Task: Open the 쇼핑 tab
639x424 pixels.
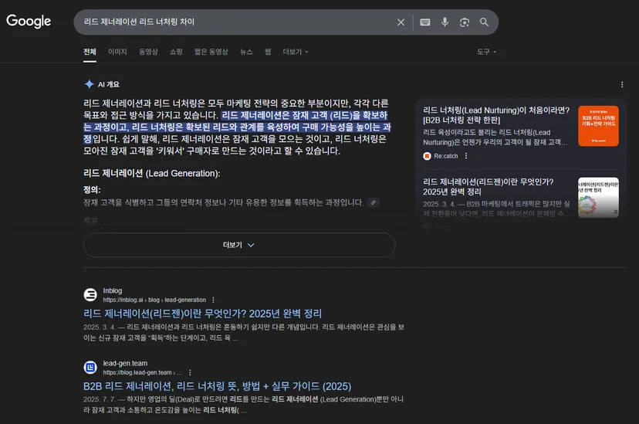Action: click(176, 52)
